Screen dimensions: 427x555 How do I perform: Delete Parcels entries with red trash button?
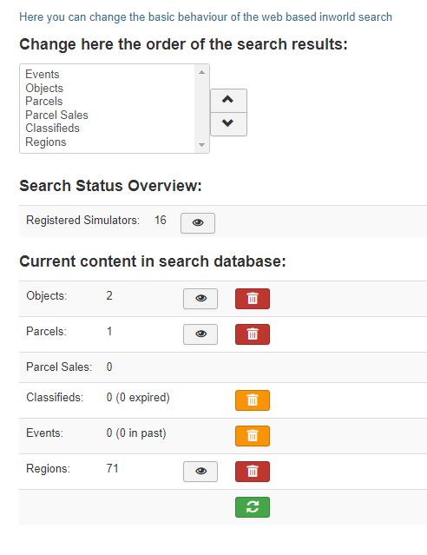[253, 334]
